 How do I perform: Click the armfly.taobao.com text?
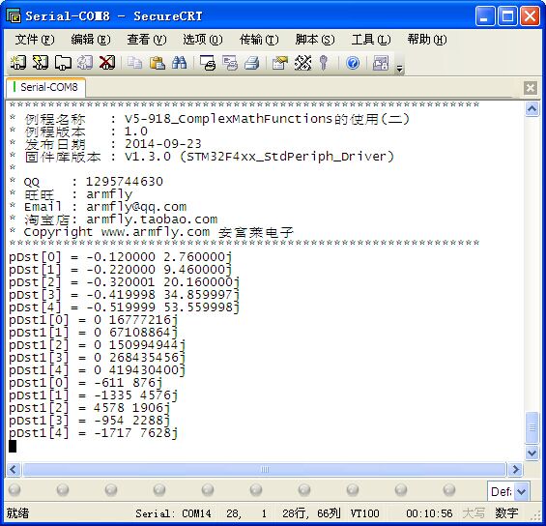pos(152,219)
